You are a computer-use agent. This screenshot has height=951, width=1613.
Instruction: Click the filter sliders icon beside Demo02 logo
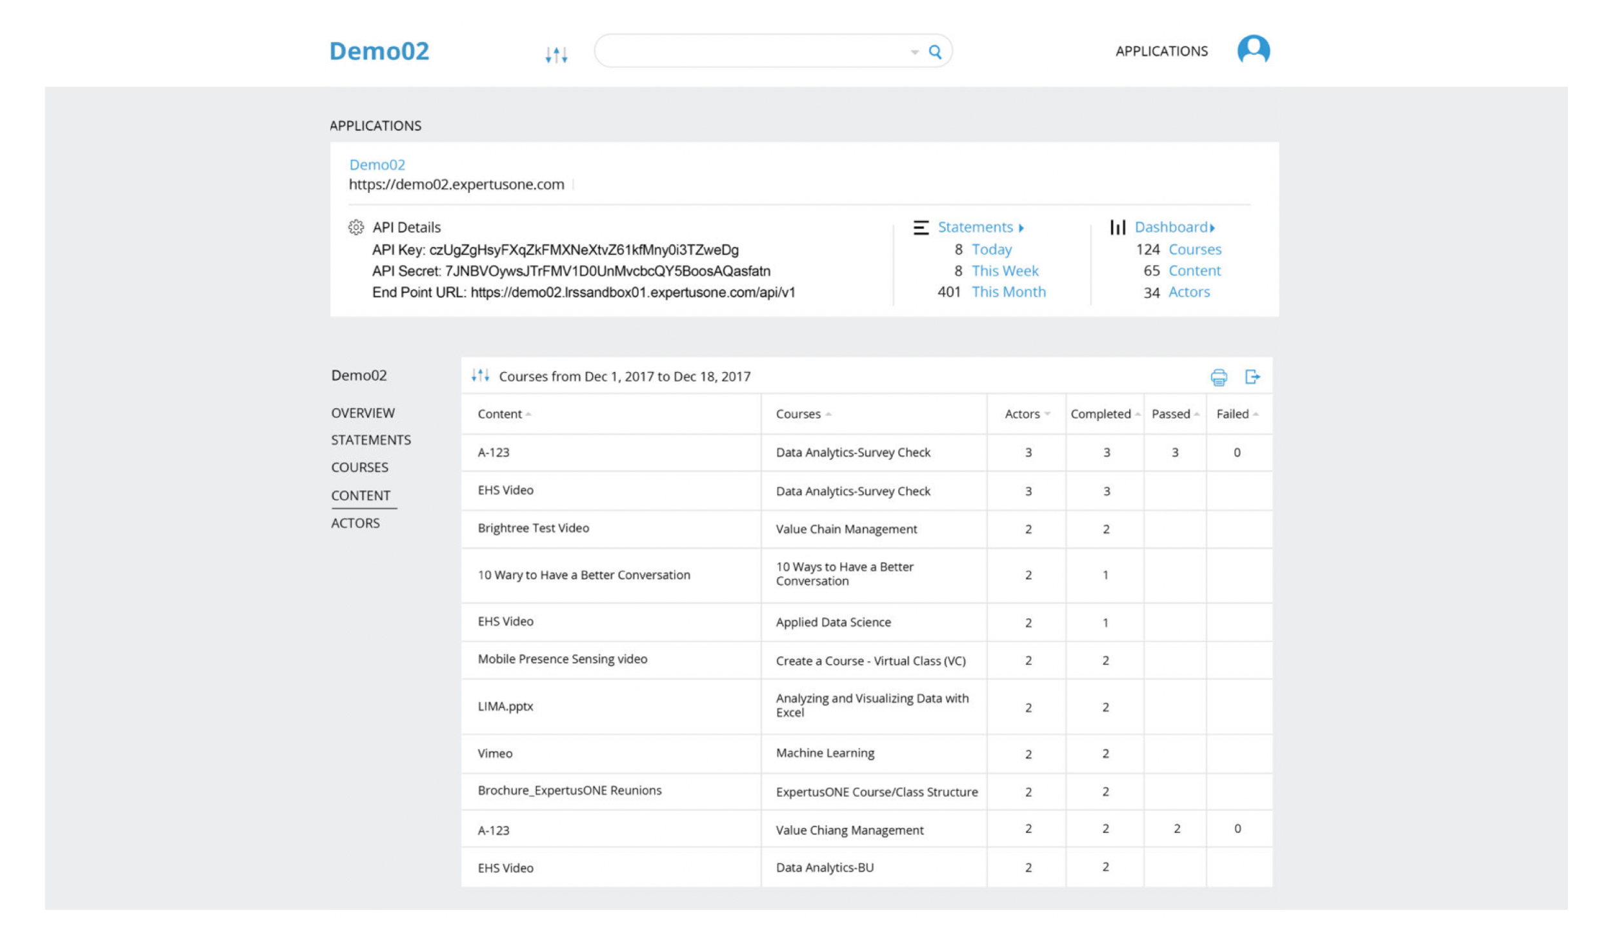tap(556, 55)
